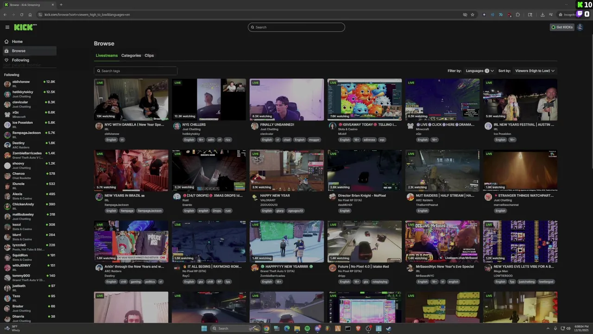Click politics tag under Destiny stream
The image size is (593, 334).
[150, 282]
